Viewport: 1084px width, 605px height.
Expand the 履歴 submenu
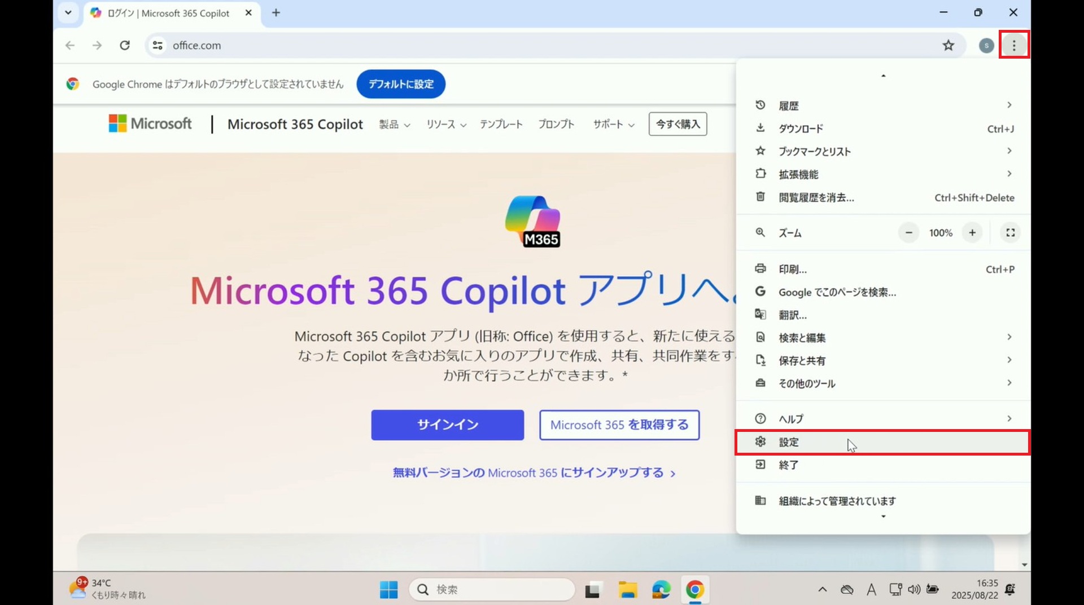pyautogui.click(x=882, y=105)
